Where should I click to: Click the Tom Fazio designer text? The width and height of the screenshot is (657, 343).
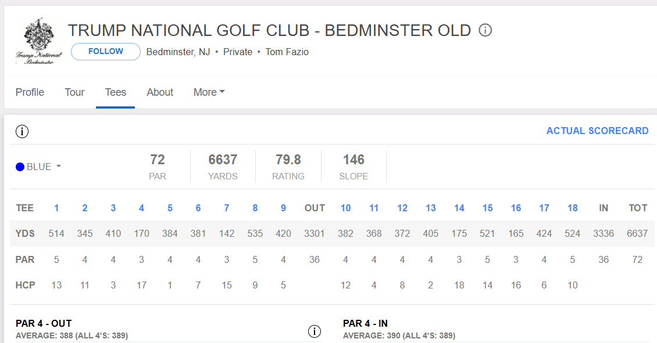[287, 52]
